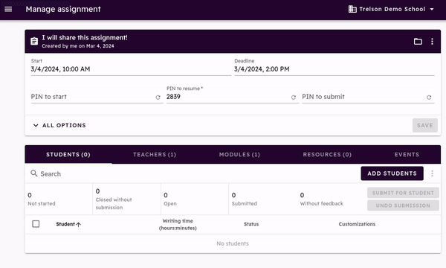Regenerate the PIN to resume
This screenshot has height=268, width=446.
294,98
